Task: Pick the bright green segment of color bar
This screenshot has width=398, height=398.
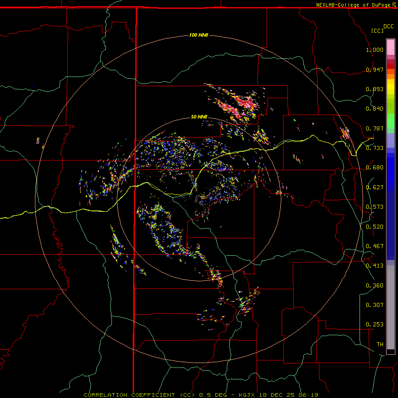Action: point(390,121)
